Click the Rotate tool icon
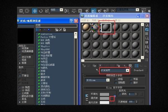Screen dimensions: 168x112 point(41,11)
